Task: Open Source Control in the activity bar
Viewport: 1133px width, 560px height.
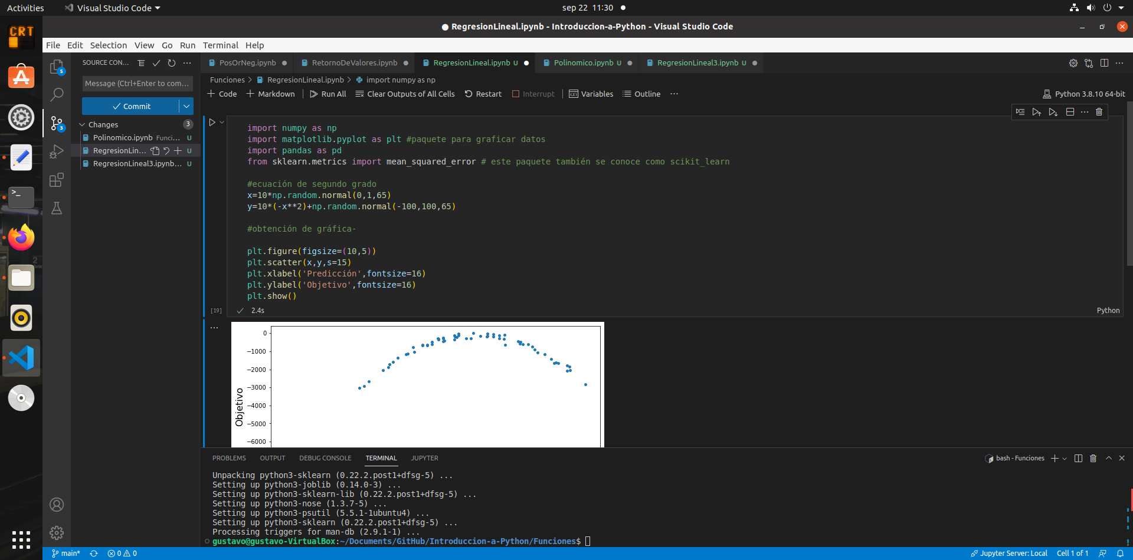Action: click(57, 122)
